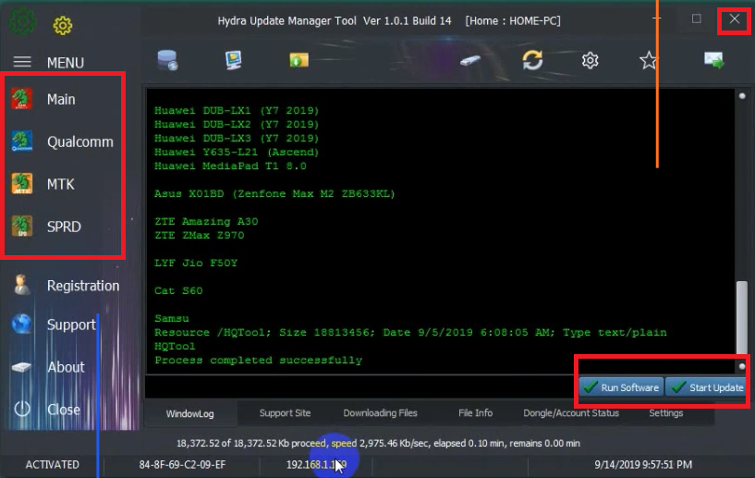Click log line ZTE Amazing A30
Screen dimensions: 755x478
pos(206,221)
